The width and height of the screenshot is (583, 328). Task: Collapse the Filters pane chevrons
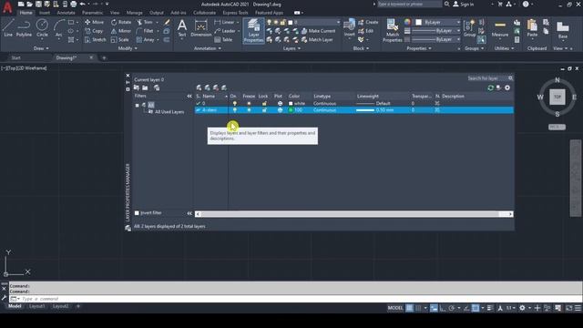click(189, 96)
